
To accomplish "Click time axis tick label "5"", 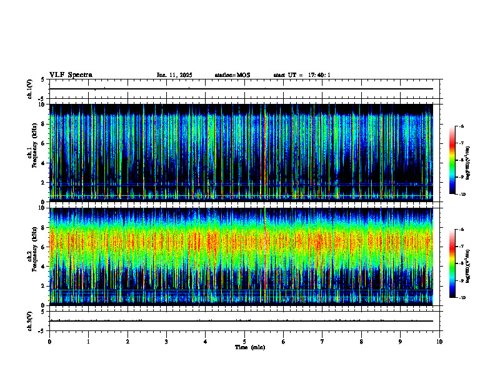I will click(244, 342).
